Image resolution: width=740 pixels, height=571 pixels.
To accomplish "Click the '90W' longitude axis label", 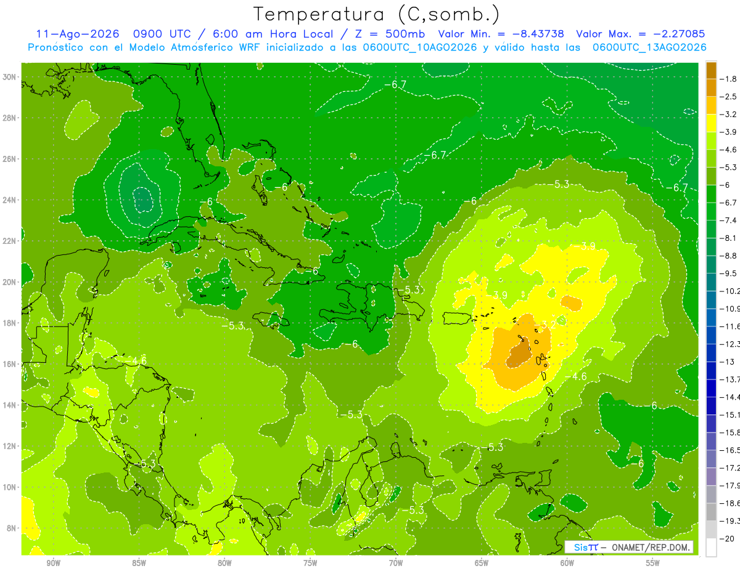I will coord(53,563).
